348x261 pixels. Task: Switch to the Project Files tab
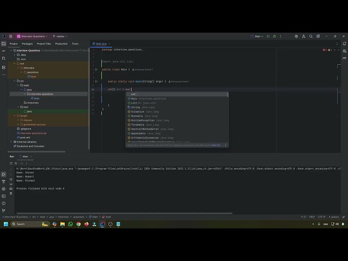43,43
